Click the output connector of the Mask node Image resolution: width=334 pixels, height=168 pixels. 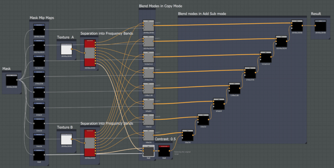click(x=17, y=80)
